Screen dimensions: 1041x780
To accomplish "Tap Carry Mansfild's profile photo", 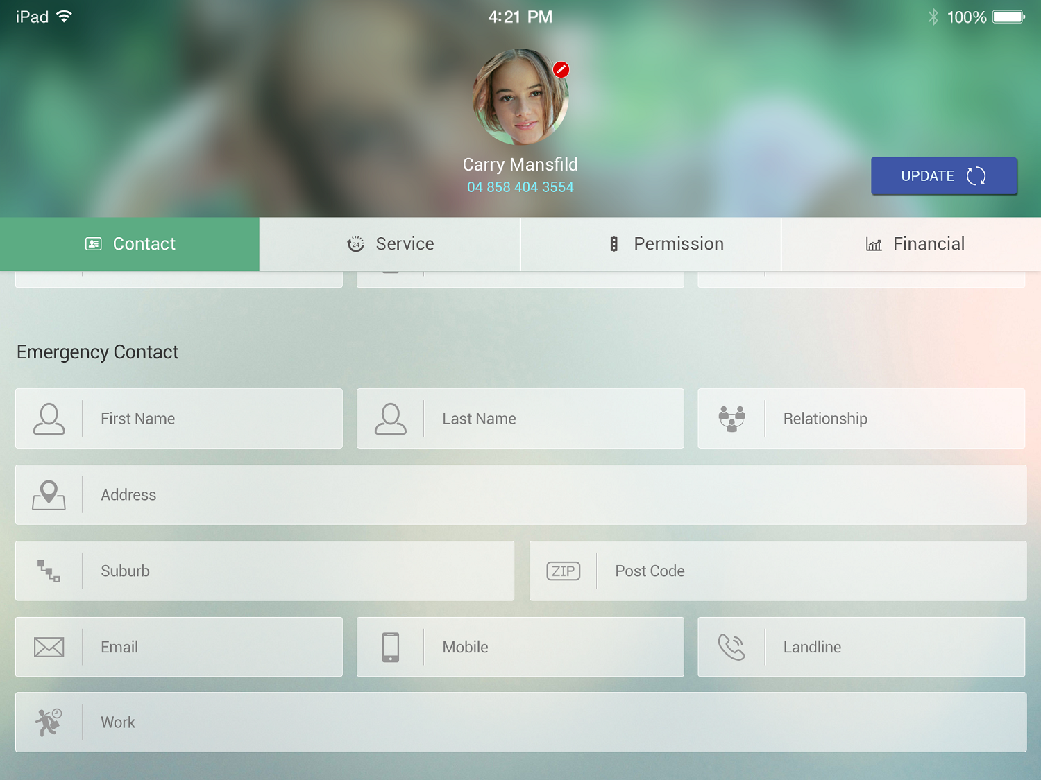I will pos(520,96).
